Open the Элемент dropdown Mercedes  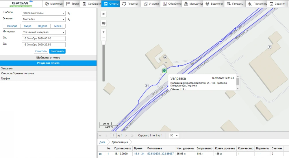pos(44,19)
